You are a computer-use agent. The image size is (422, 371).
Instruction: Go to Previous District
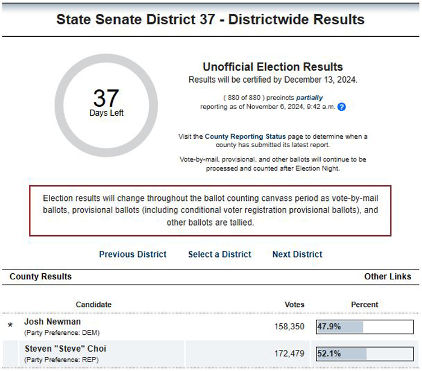133,254
